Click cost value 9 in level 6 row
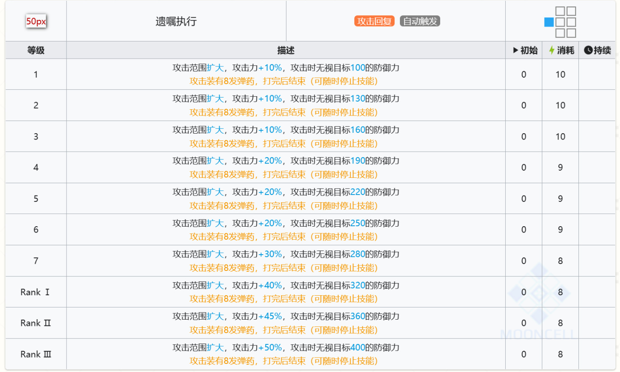Viewport: 620px width, 372px height. 560,230
